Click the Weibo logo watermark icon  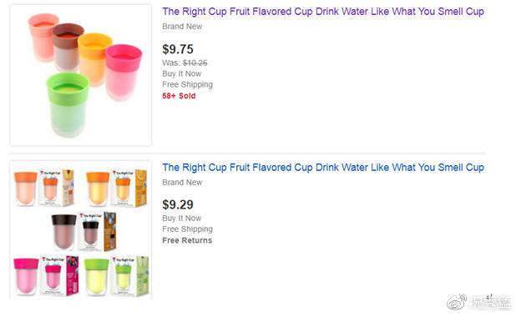(x=457, y=303)
